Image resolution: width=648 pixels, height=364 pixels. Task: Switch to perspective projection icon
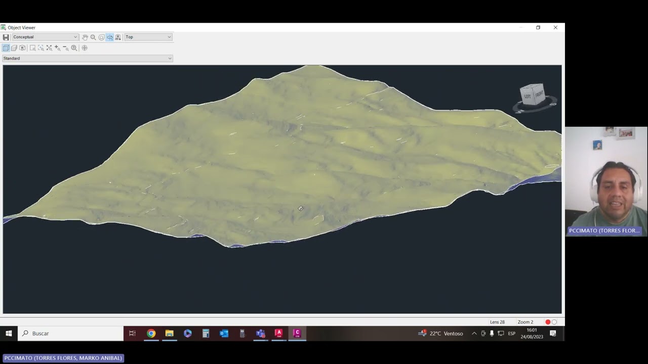14,48
